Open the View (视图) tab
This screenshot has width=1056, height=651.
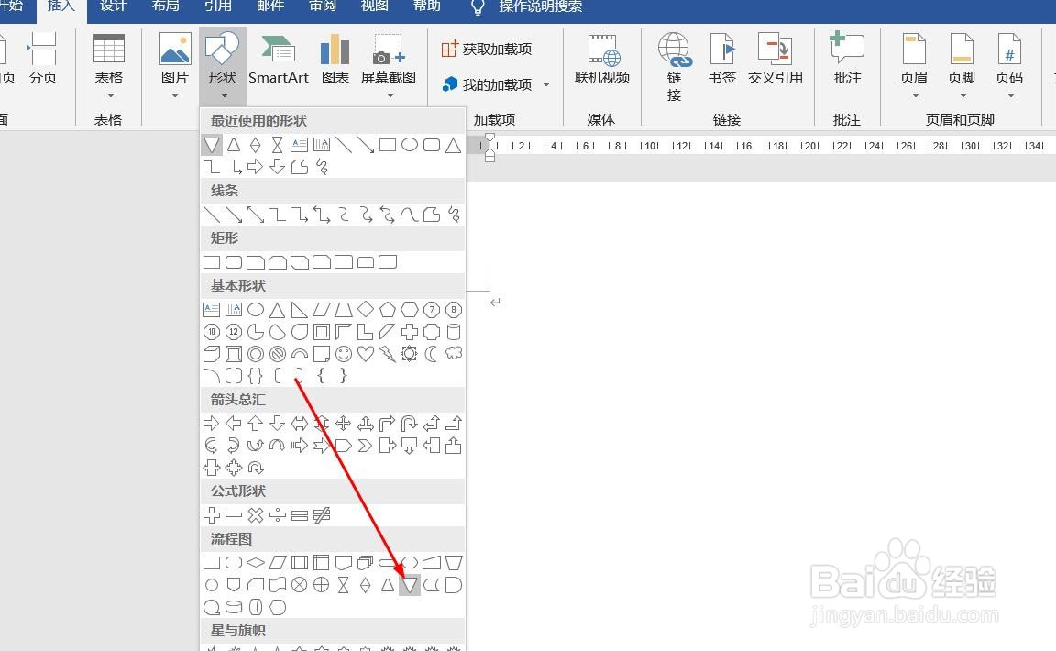tap(374, 6)
